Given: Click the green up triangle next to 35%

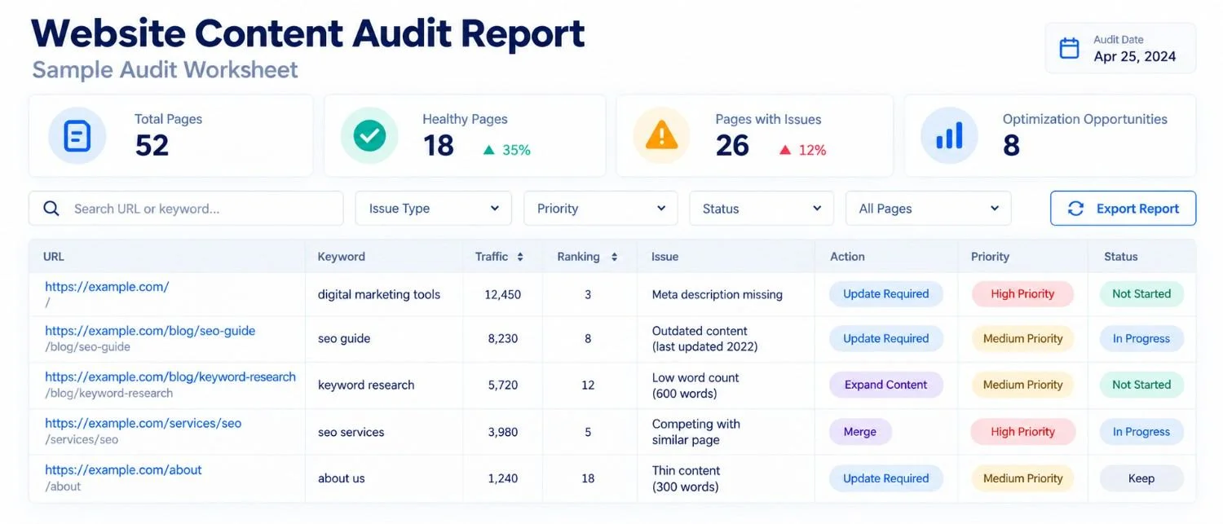Looking at the screenshot, I should [488, 150].
